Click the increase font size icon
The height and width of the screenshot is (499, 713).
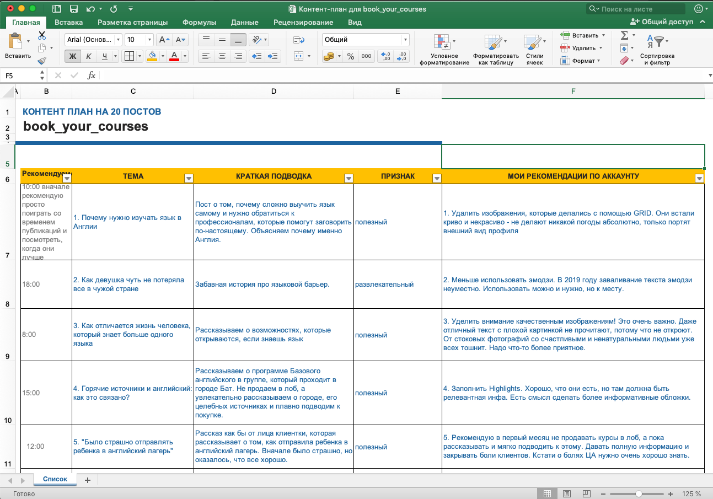tap(164, 40)
